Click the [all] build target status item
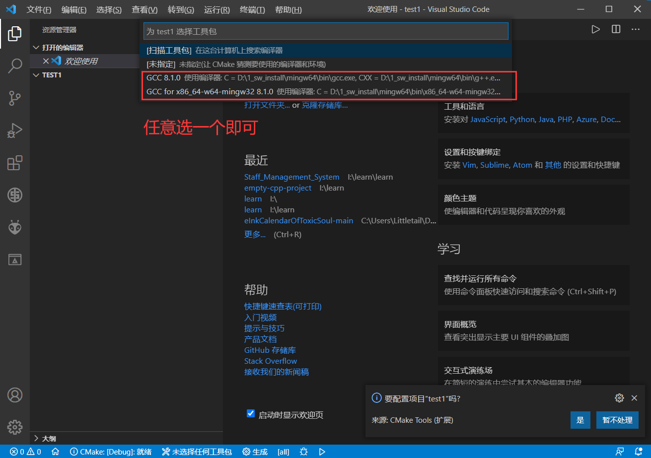The width and height of the screenshot is (651, 458). [x=283, y=452]
